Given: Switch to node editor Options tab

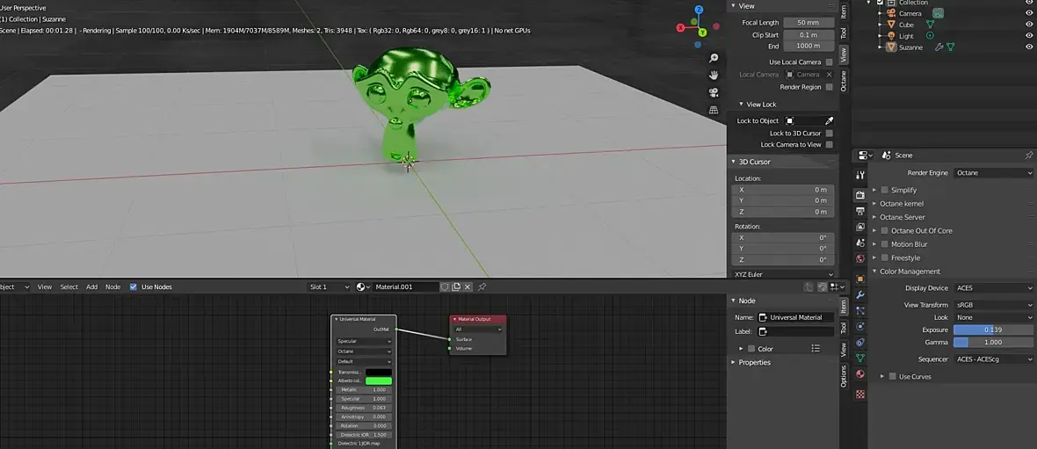Looking at the screenshot, I should click(x=844, y=376).
